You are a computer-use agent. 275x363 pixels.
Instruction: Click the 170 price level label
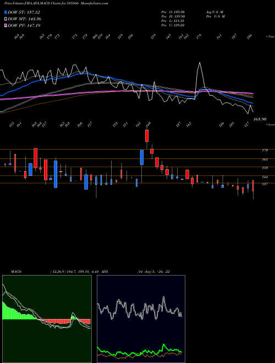point(265,150)
